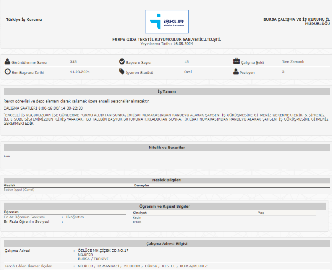Screen dimensions: 332x270
Task: Click the Meslek Bilgileri section header
Action: coord(167,180)
